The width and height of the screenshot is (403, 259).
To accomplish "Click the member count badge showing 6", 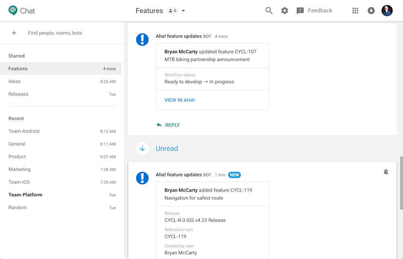I will tap(172, 10).
